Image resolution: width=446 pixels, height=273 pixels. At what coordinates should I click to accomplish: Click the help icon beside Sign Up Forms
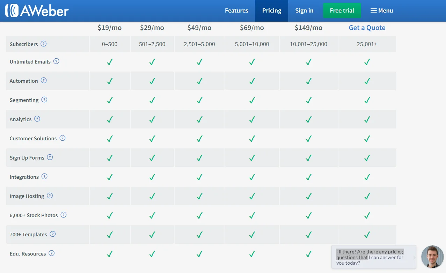coord(50,157)
